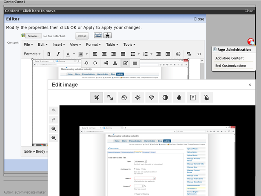Screen dimensions: 261x196
Task: Close the Edit image dialog
Action: pyautogui.click(x=250, y=85)
